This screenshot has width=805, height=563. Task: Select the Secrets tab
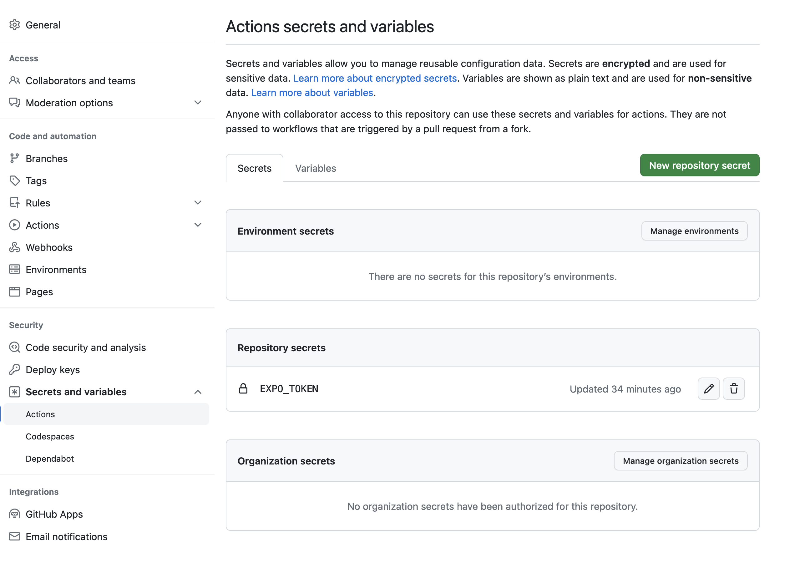(x=254, y=168)
